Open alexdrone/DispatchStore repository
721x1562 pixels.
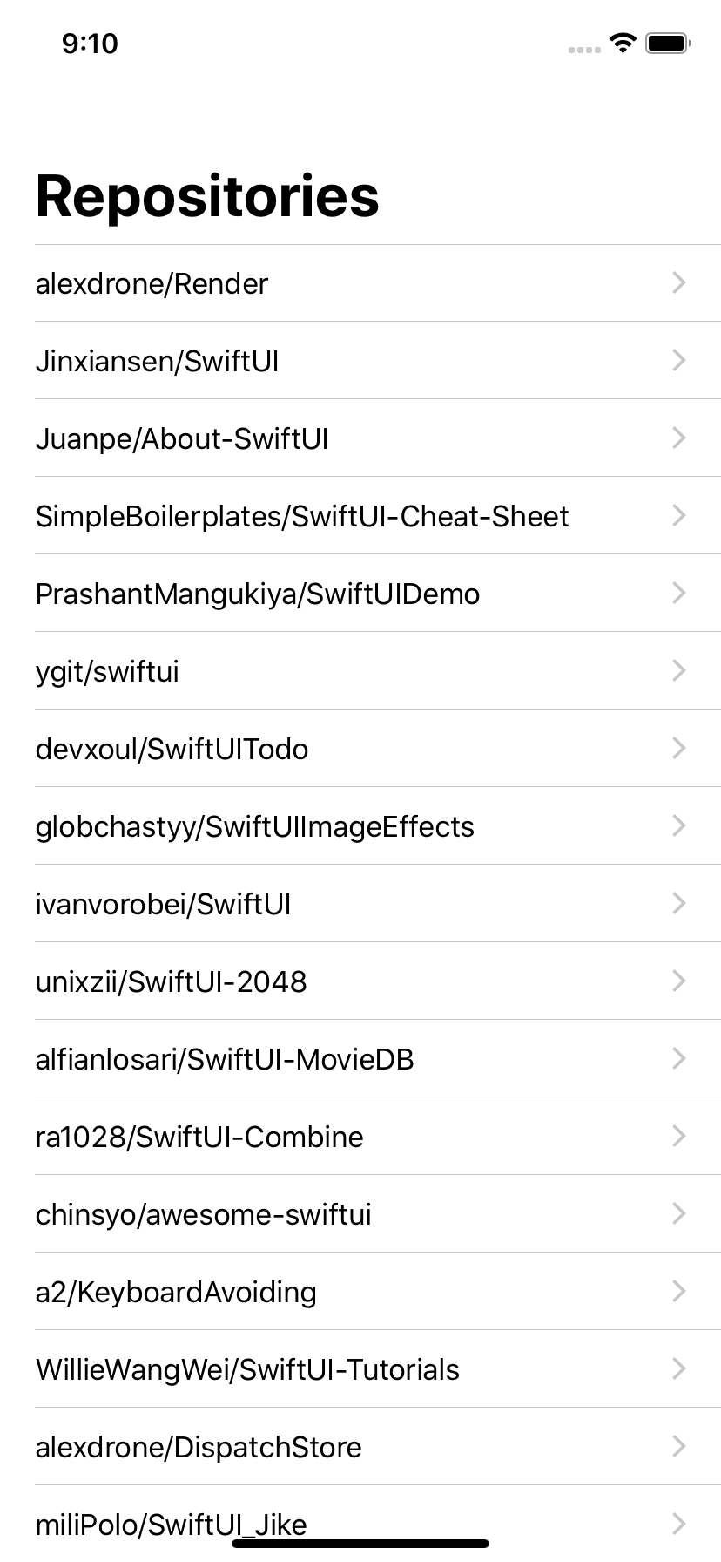click(199, 1447)
